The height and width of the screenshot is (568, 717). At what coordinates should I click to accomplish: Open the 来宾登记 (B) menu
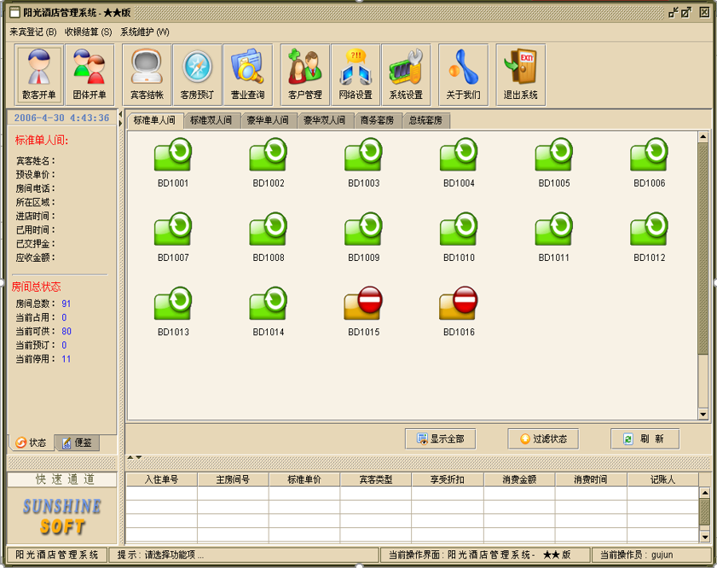click(x=33, y=32)
